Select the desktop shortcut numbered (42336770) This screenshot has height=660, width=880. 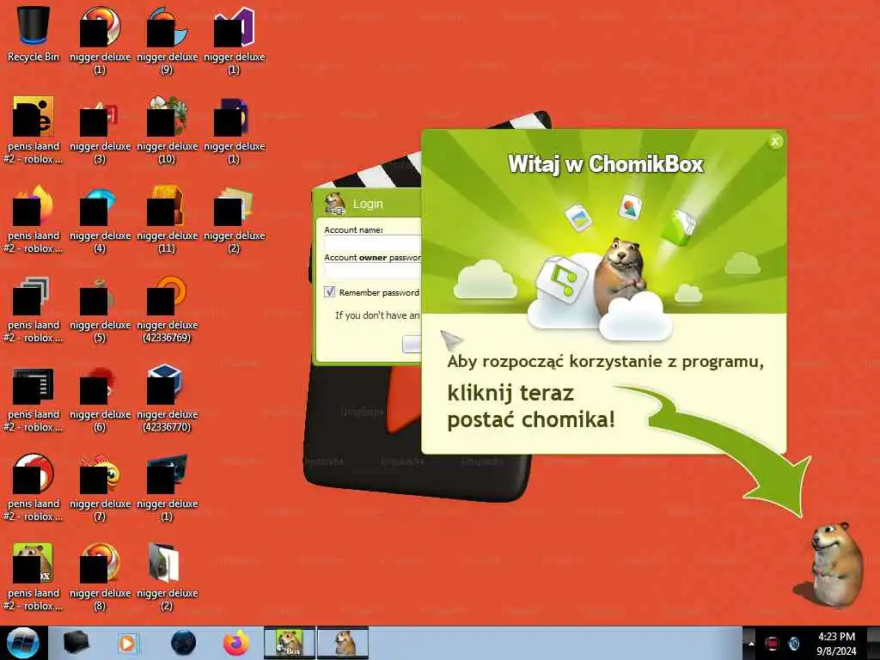168,397
